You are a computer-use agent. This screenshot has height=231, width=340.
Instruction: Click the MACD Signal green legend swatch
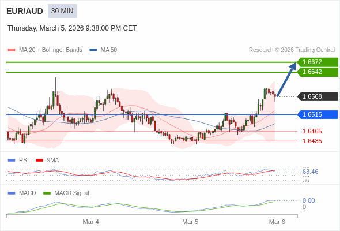pyautogui.click(x=47, y=193)
